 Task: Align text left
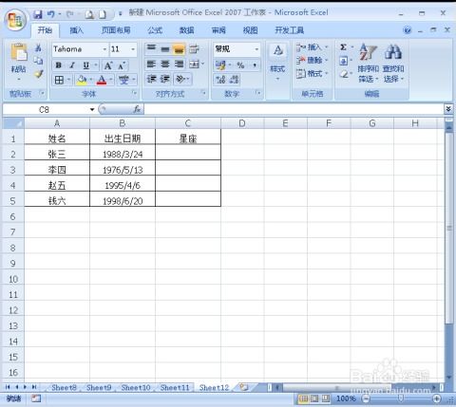coord(151,65)
